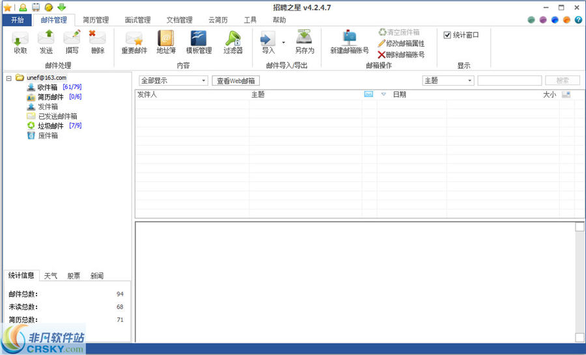Click 清空废件箱 empty trash

coord(399,33)
